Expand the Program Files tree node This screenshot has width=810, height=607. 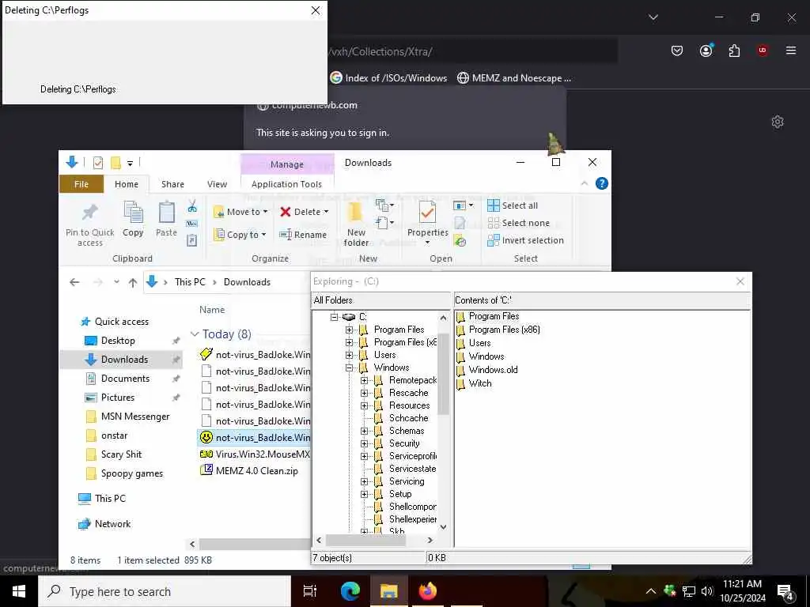point(349,330)
